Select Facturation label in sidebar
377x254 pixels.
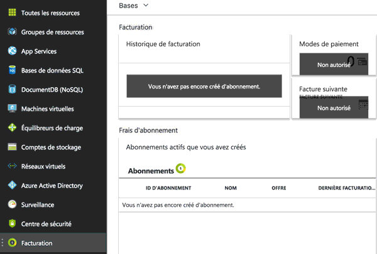[36, 243]
